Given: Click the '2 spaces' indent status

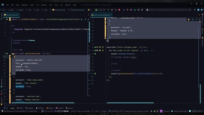Looking at the screenshot, I should 104,111.
